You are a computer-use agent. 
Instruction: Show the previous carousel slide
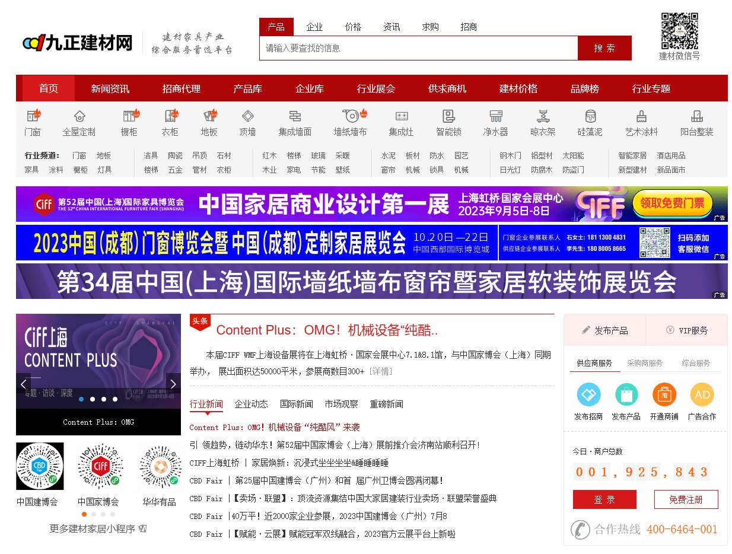coord(24,384)
